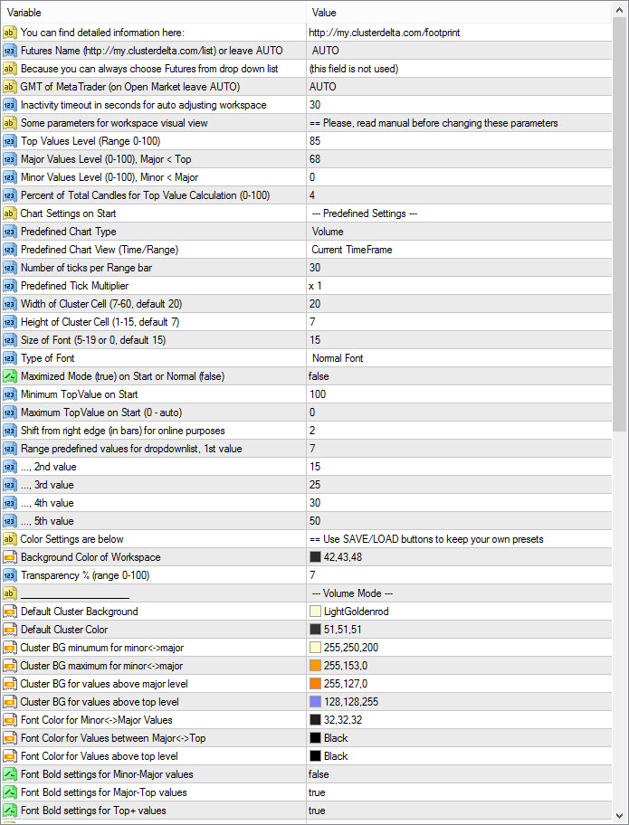Click the icon beside Chart Settings on Start
Image resolution: width=629 pixels, height=825 pixels.
[10, 213]
